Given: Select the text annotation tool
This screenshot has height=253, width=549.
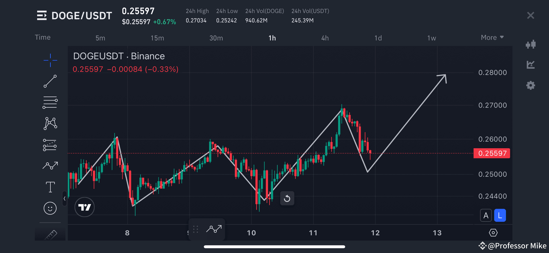Looking at the screenshot, I should 50,187.
